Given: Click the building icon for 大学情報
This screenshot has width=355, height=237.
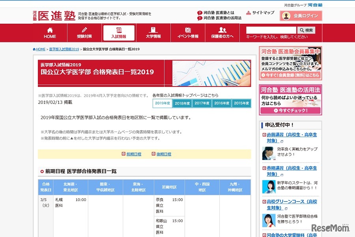Looking at the screenshot, I should 153,29.
